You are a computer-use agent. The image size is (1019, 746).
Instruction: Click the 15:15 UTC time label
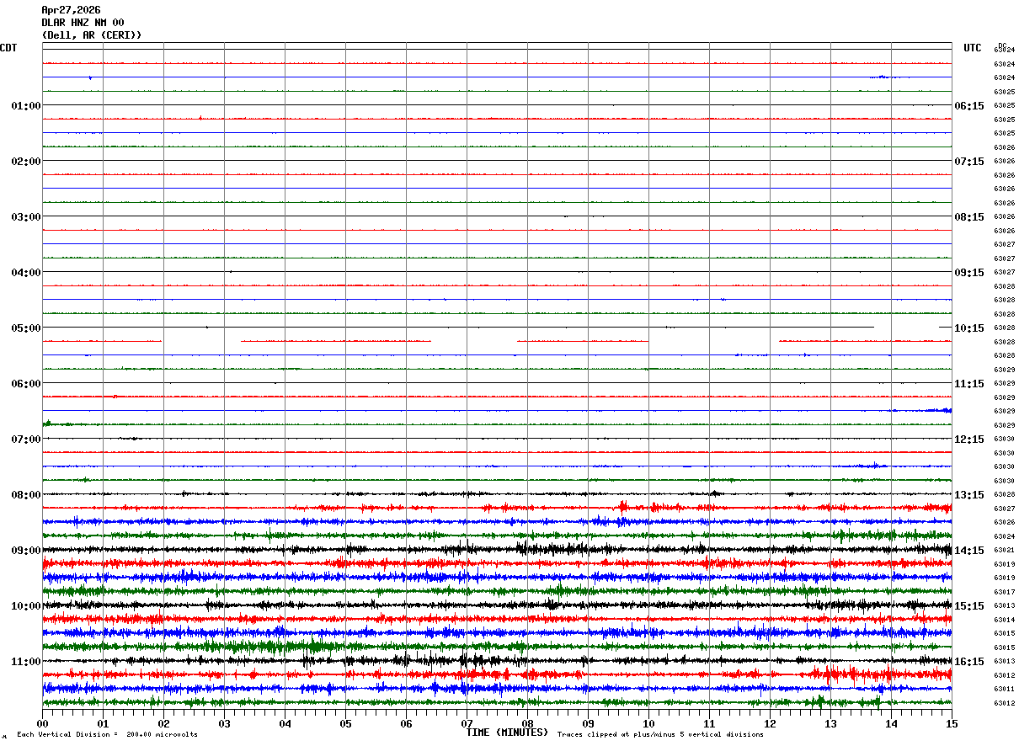(x=969, y=606)
